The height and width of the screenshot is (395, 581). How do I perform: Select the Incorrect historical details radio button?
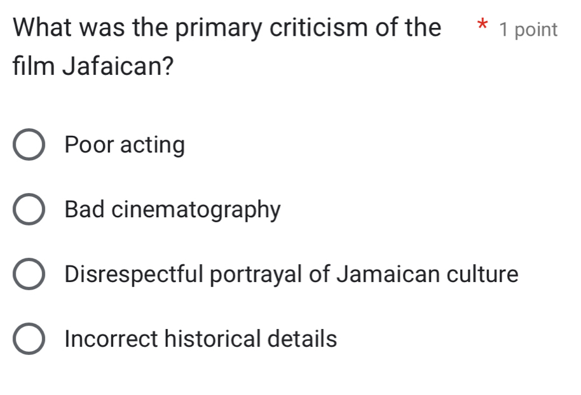pyautogui.click(x=28, y=339)
